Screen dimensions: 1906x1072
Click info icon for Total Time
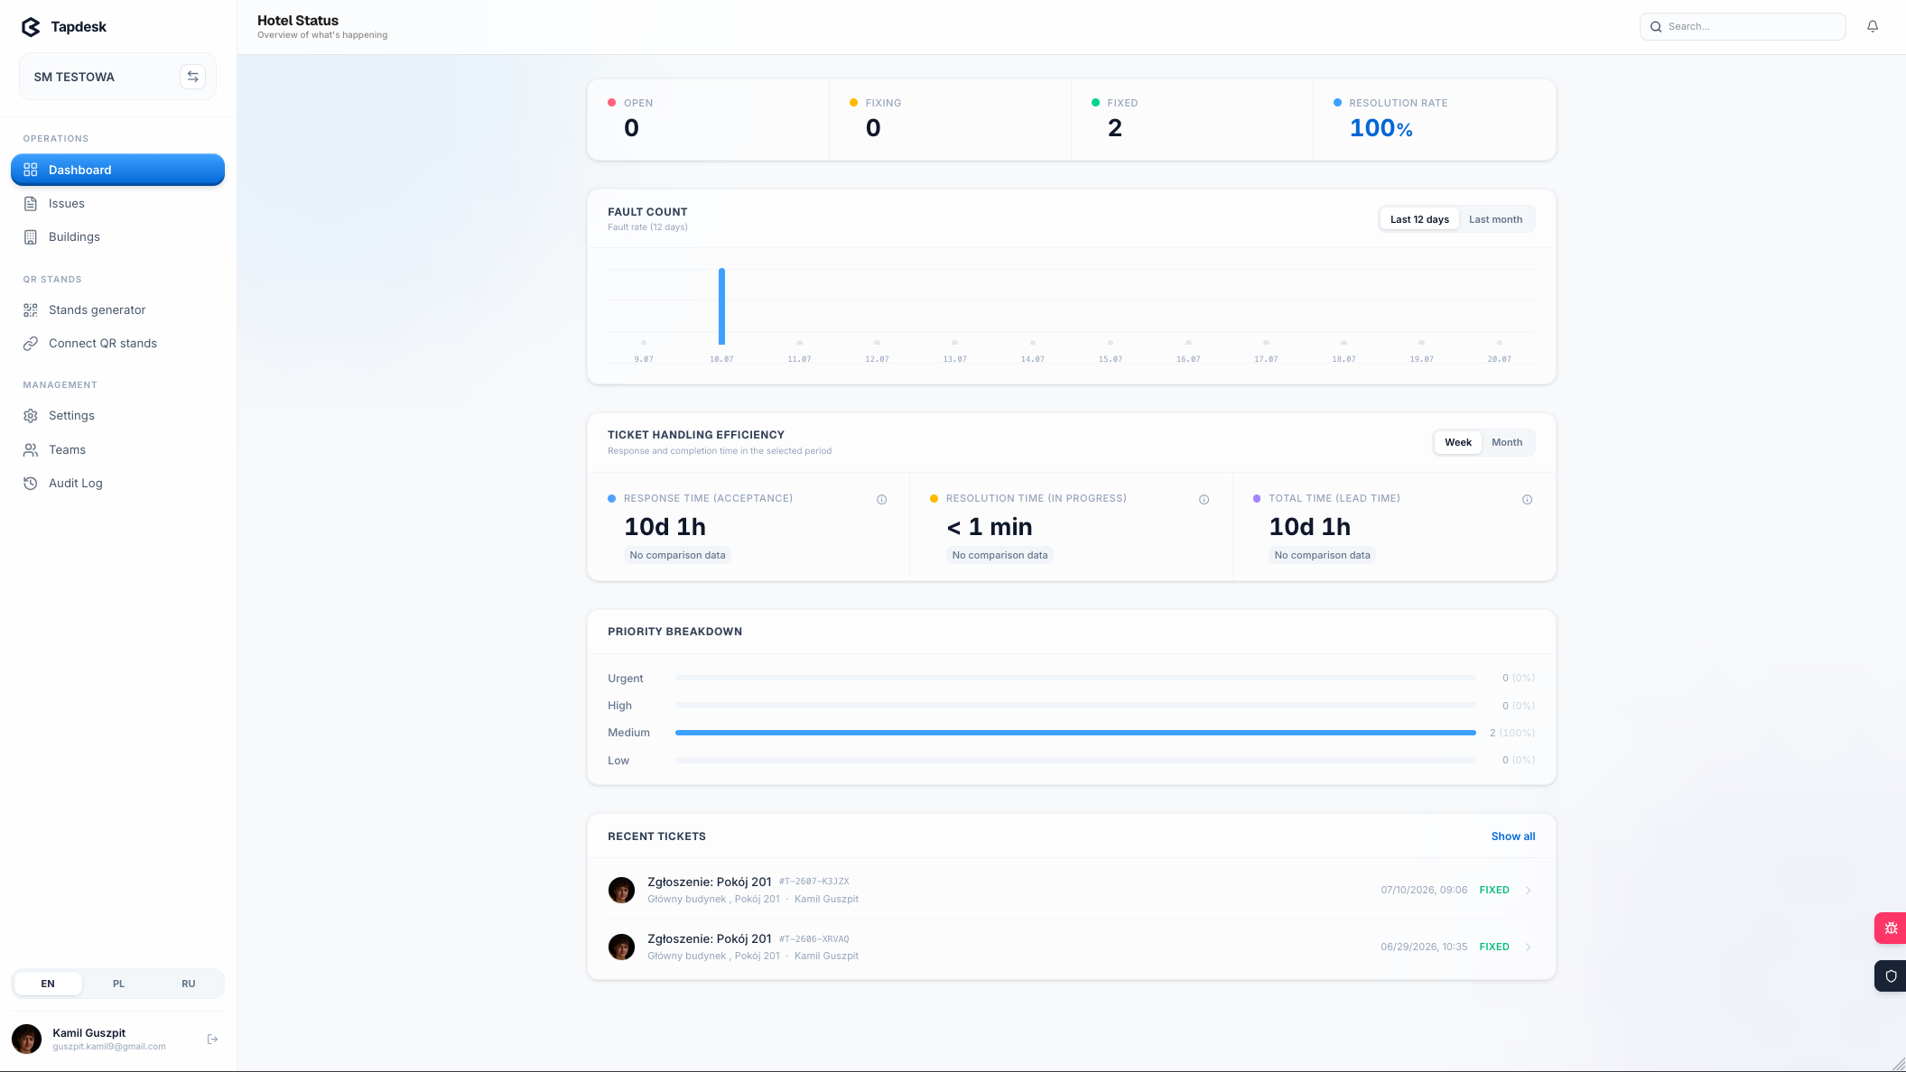point(1527,499)
